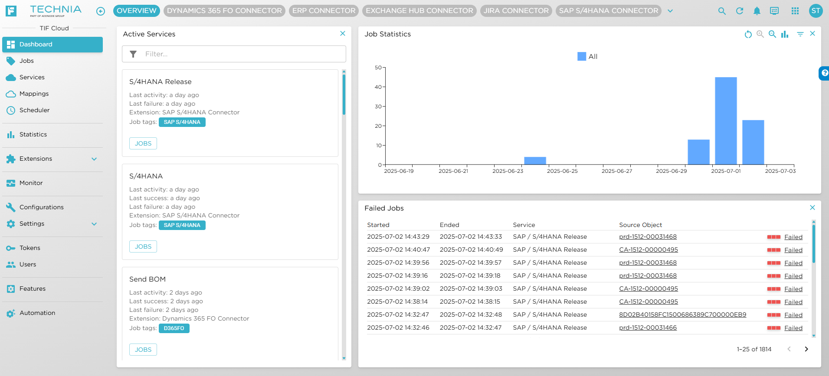Collapse the left sidebar navigation
The height and width of the screenshot is (376, 829).
coord(101,11)
